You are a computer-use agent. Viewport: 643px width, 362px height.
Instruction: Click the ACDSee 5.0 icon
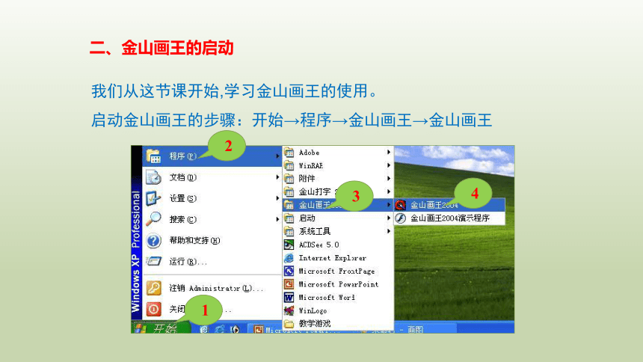[x=289, y=245]
